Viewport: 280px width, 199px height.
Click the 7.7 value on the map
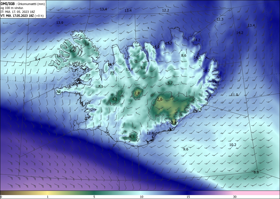coord(88,76)
